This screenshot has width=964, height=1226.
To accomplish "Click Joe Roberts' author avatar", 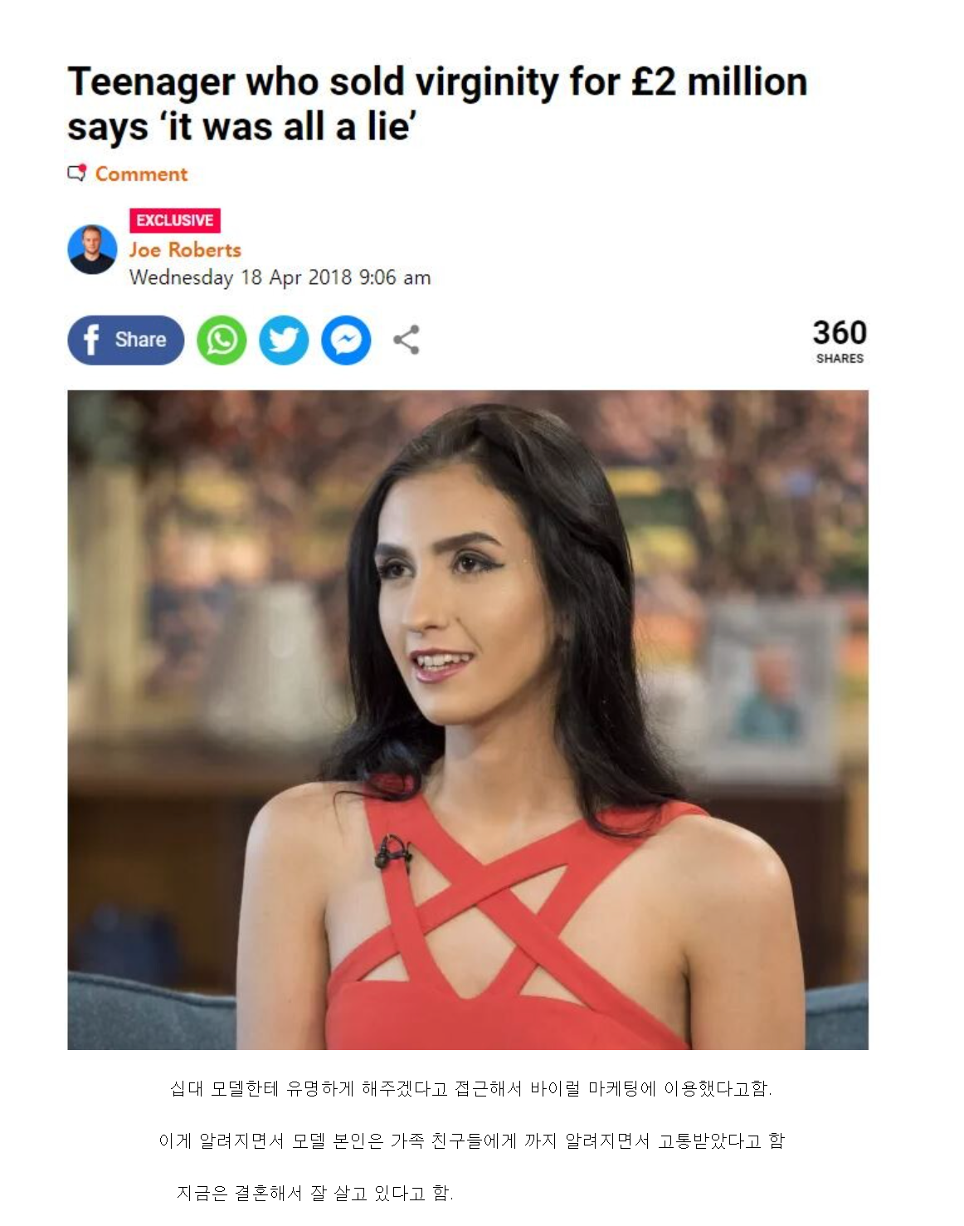I will pos(92,249).
